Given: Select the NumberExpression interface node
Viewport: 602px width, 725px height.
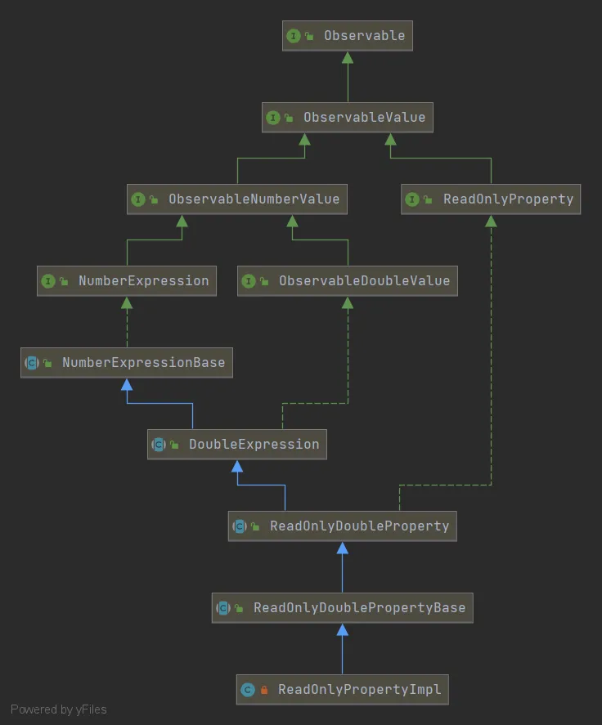Looking at the screenshot, I should pos(143,281).
